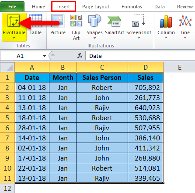Viewport: 195px width, 193px height.
Task: Select cell with date 17-01-18
Action: pos(32,158)
